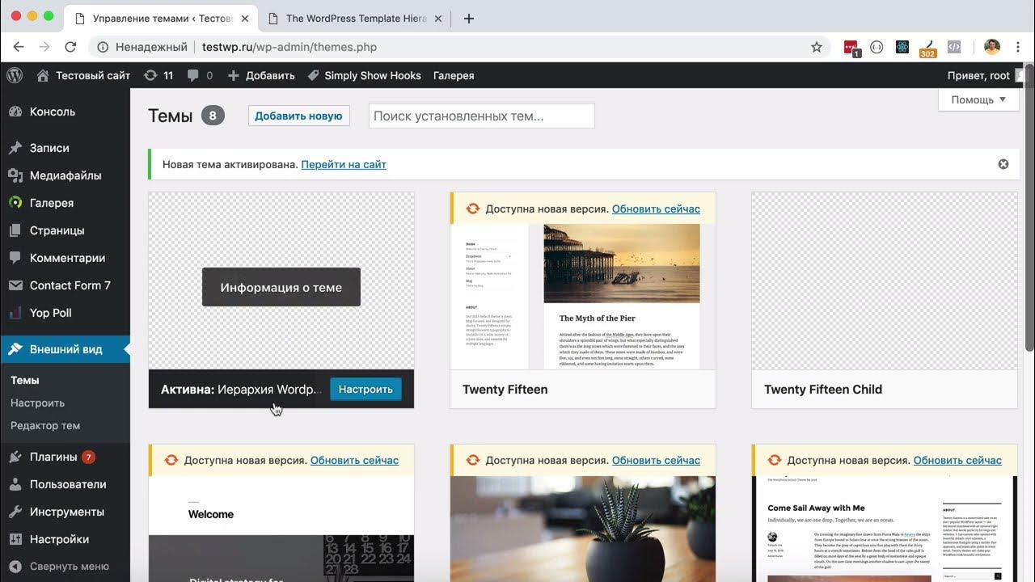Open the Twenty Fifteen Child theme thumbnail
This screenshot has width=1035, height=582.
(x=885, y=281)
